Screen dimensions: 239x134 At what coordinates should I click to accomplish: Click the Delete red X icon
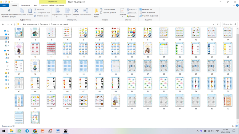click(76, 11)
